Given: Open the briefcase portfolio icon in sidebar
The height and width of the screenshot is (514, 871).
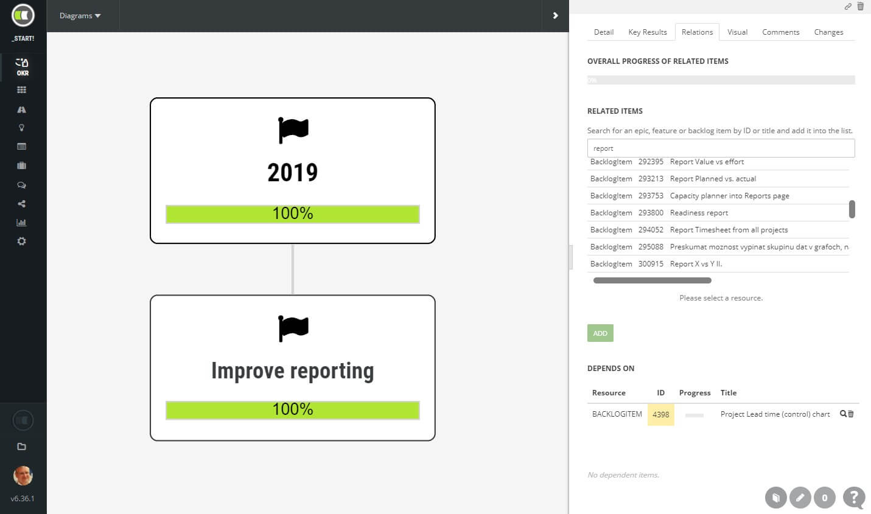Looking at the screenshot, I should click(x=22, y=165).
